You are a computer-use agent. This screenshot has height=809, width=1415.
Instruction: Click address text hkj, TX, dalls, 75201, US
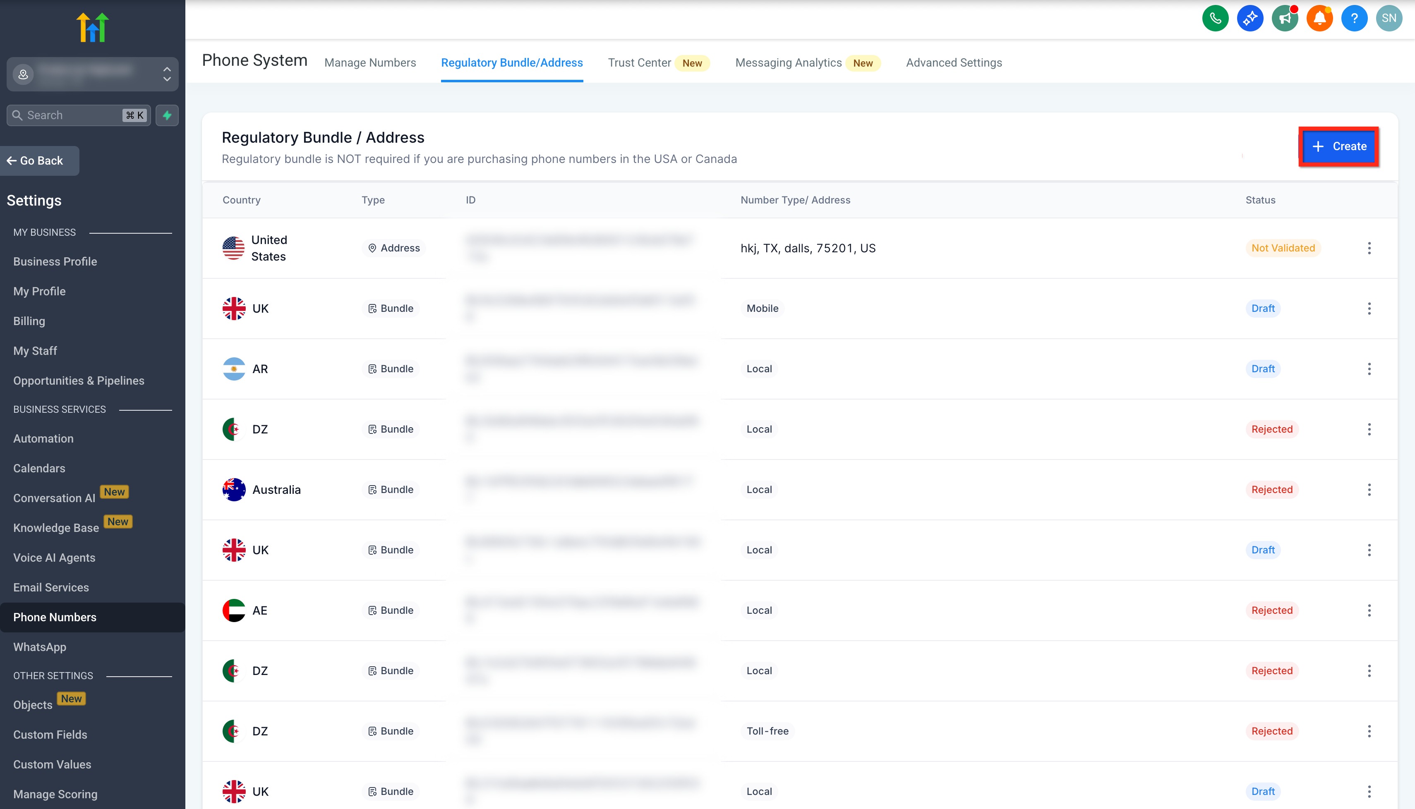(x=808, y=248)
